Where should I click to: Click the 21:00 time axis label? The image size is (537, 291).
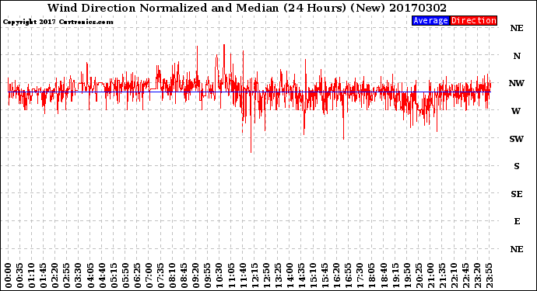coord(430,275)
